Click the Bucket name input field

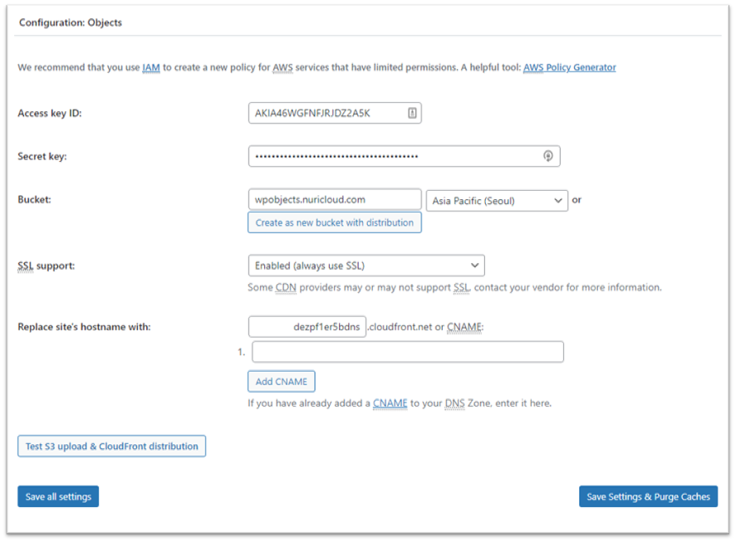pyautogui.click(x=334, y=200)
